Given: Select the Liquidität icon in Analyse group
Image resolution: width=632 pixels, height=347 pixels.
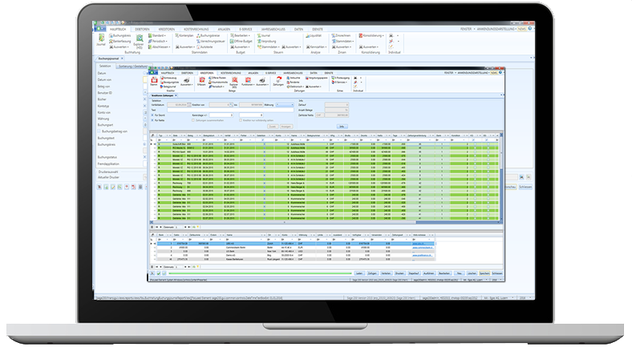Looking at the screenshot, I should click(x=315, y=36).
